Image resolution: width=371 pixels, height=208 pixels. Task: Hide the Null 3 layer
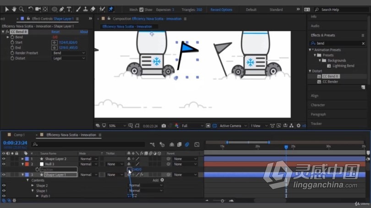click(x=4, y=164)
